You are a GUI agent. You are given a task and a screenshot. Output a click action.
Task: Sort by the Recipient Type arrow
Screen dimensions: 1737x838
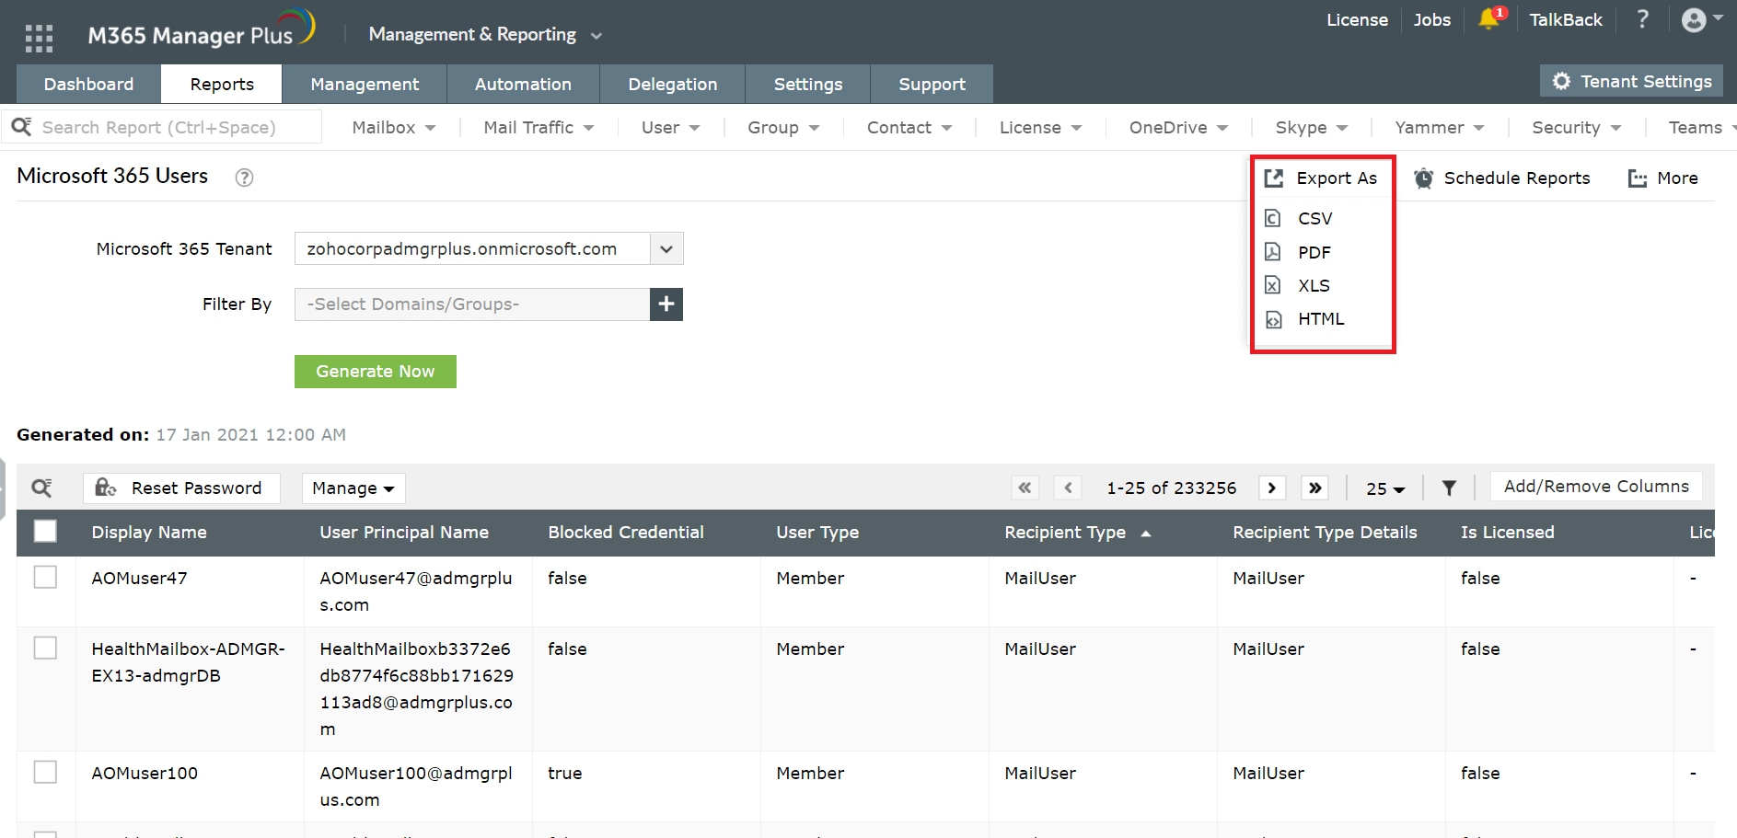click(x=1146, y=534)
